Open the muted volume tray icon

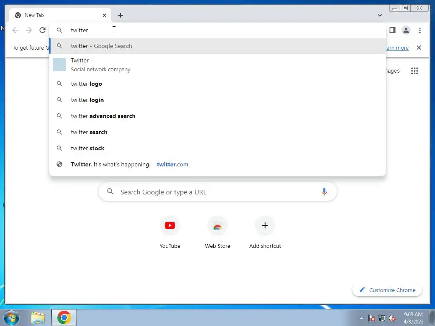[392, 318]
